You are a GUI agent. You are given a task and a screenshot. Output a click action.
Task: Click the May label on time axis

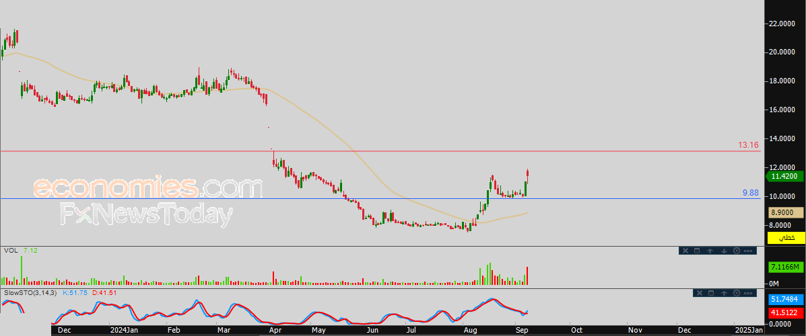(x=318, y=330)
